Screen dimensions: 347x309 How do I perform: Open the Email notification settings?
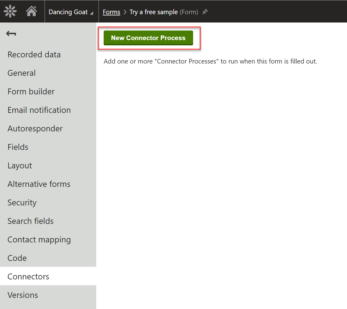[39, 110]
